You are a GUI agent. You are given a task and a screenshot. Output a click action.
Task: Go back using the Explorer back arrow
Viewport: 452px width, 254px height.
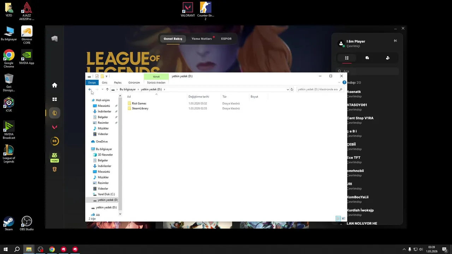pyautogui.click(x=90, y=89)
